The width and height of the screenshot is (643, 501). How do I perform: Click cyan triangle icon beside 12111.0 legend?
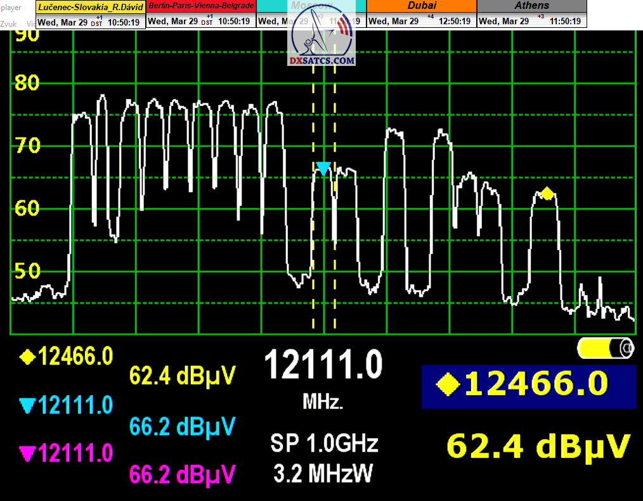[27, 405]
